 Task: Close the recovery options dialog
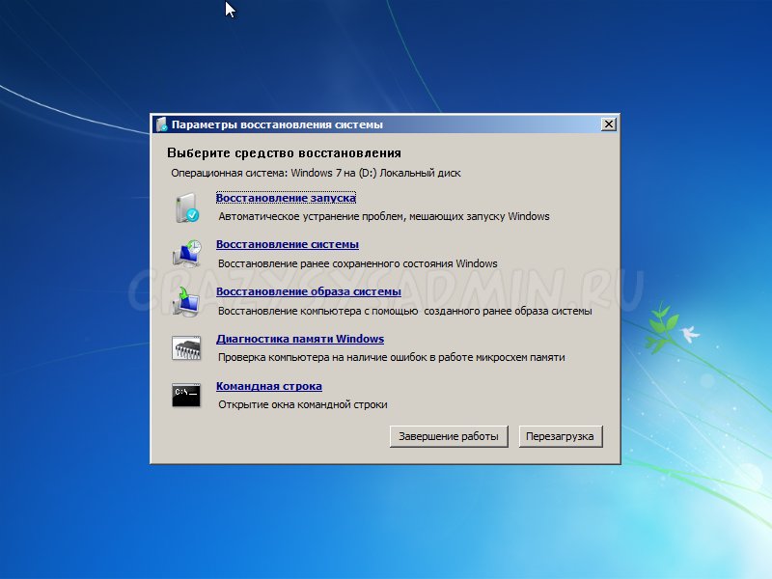pyautogui.click(x=609, y=124)
